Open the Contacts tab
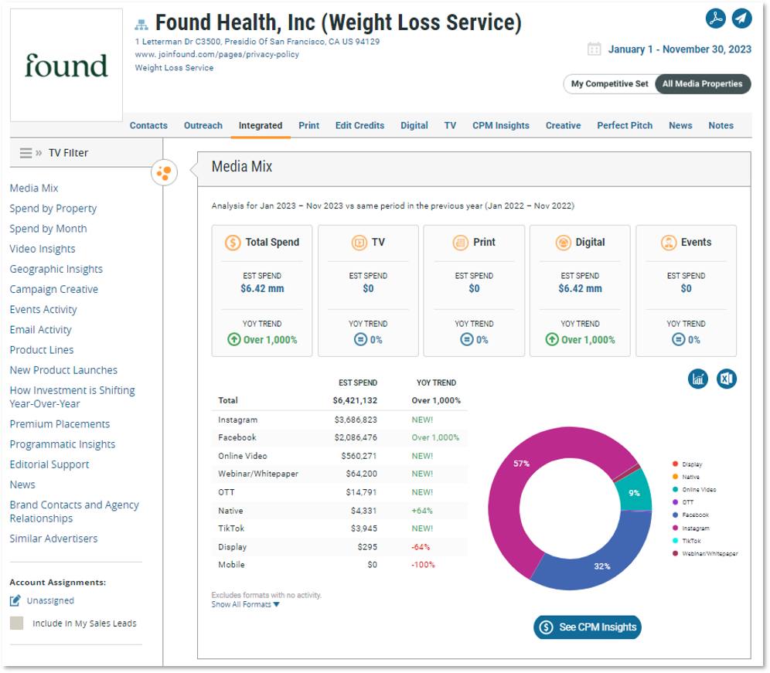 pyautogui.click(x=148, y=126)
